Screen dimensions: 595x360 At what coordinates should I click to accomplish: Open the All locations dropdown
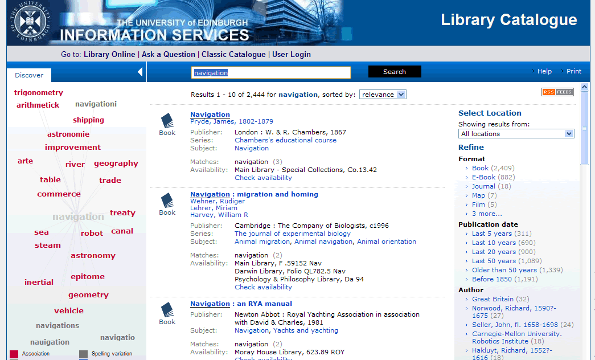pyautogui.click(x=516, y=134)
